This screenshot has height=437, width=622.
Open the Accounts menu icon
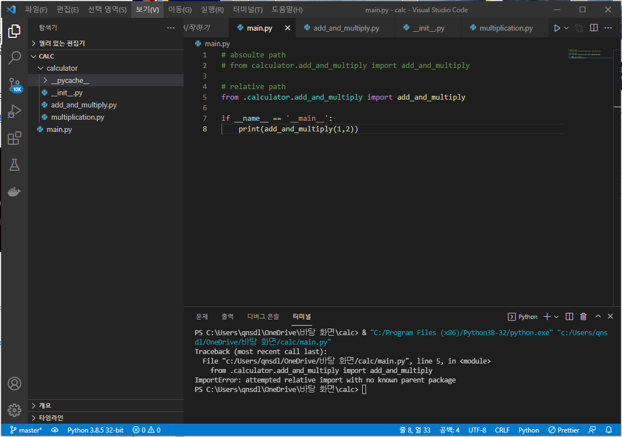(14, 384)
